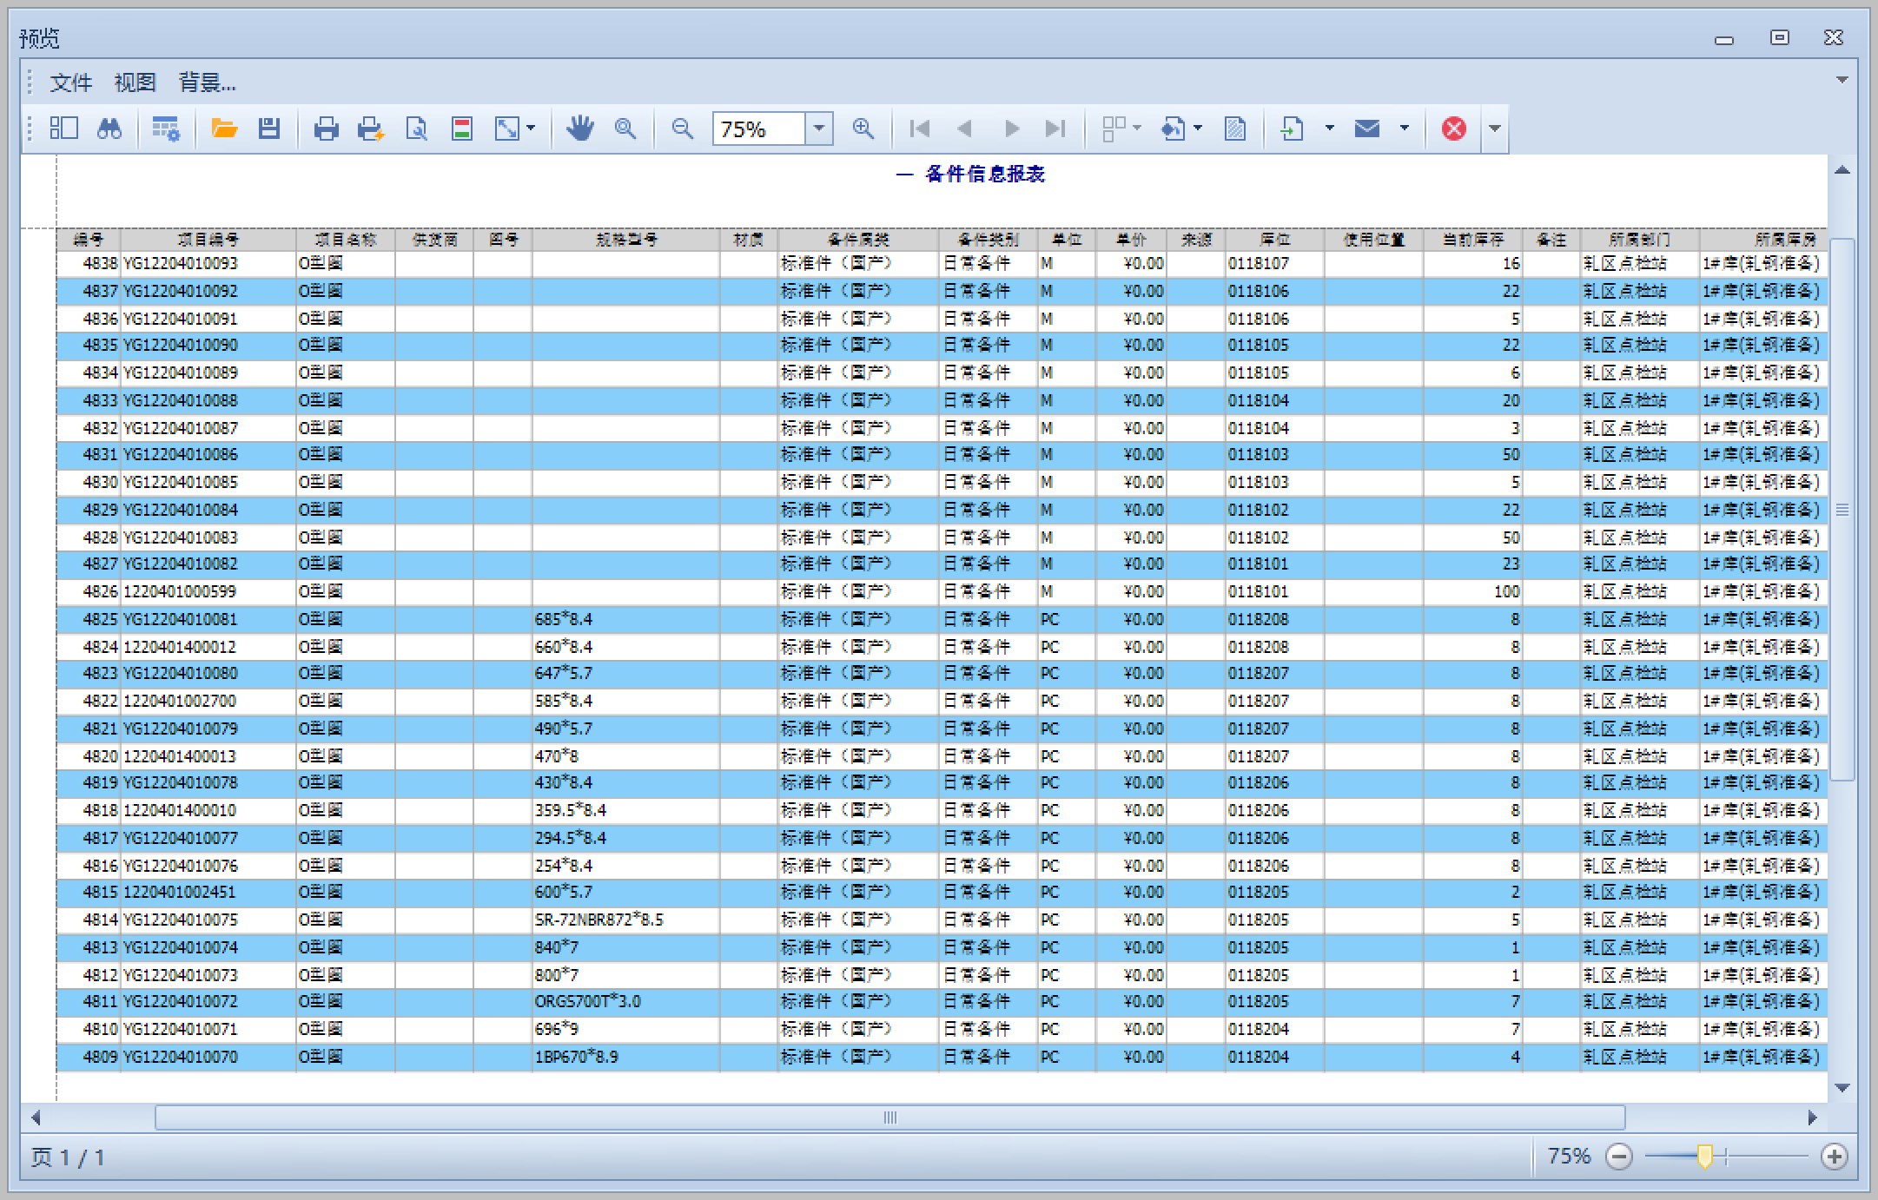
Task: Click the toolbar zoom in icon
Action: (863, 129)
